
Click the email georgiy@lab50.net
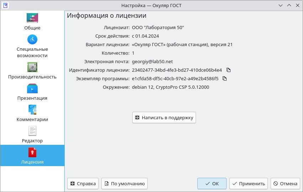(x=152, y=61)
